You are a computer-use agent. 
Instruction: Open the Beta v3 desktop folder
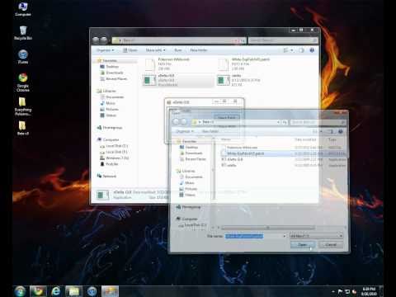pyautogui.click(x=23, y=128)
